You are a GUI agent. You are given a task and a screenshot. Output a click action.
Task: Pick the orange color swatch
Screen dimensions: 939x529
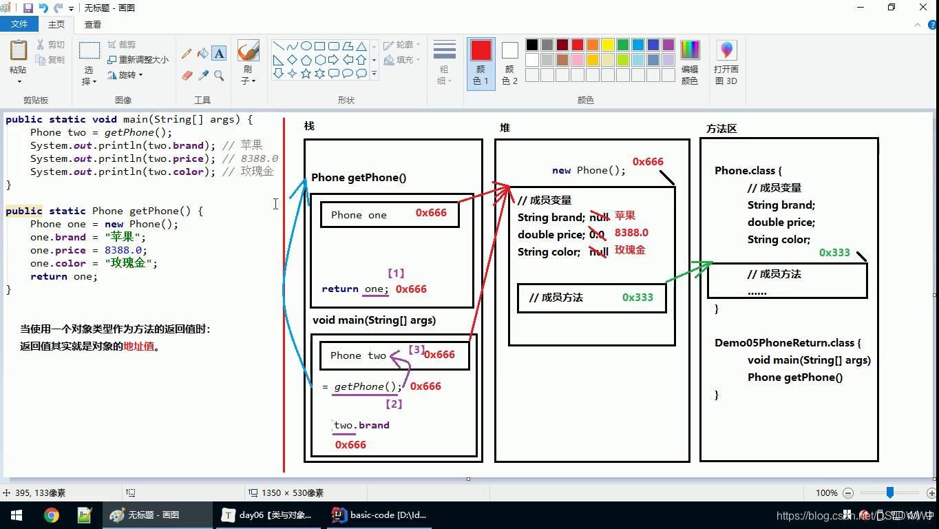pos(593,45)
